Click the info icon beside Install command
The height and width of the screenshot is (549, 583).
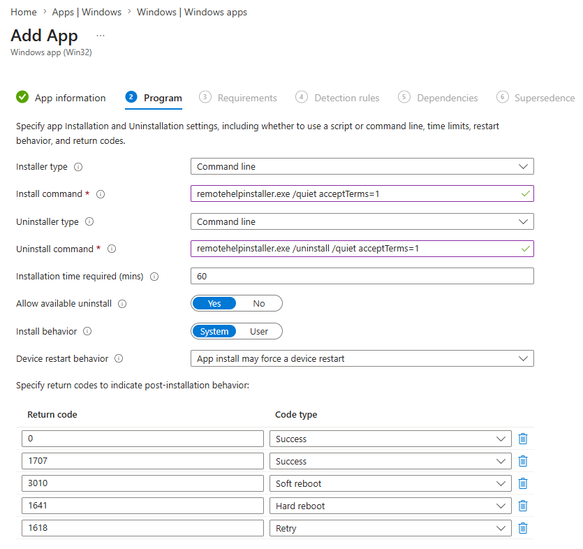pyautogui.click(x=101, y=194)
